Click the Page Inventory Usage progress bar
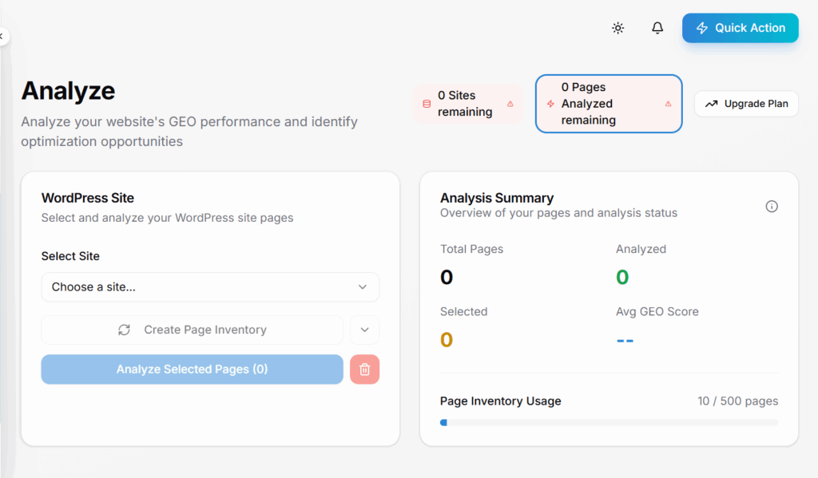 (609, 422)
